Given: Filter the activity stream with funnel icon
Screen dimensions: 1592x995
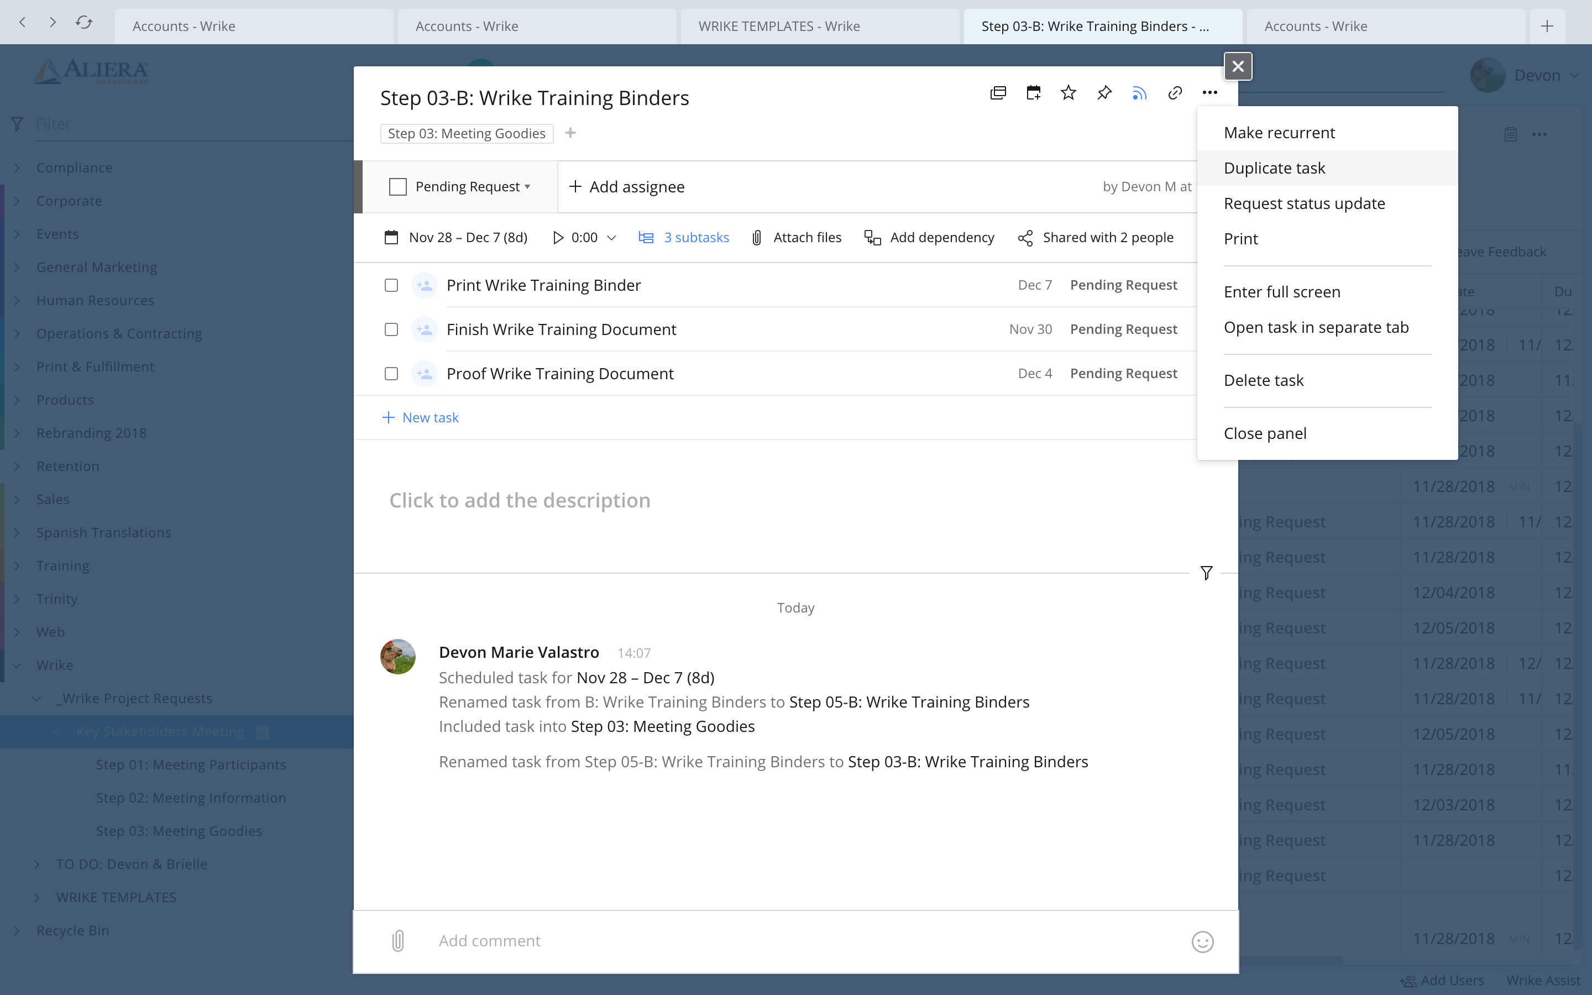Looking at the screenshot, I should click(x=1206, y=573).
